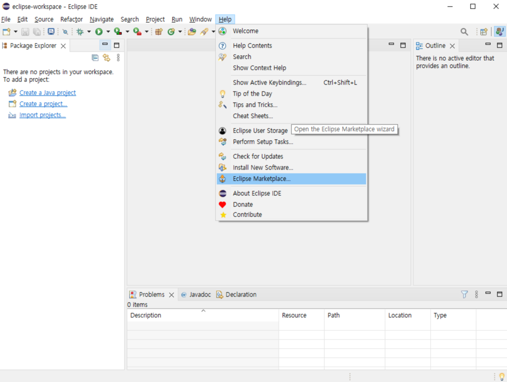The width and height of the screenshot is (507, 382).
Task: Expand the External Tools dropdown arrow
Action: point(146,32)
